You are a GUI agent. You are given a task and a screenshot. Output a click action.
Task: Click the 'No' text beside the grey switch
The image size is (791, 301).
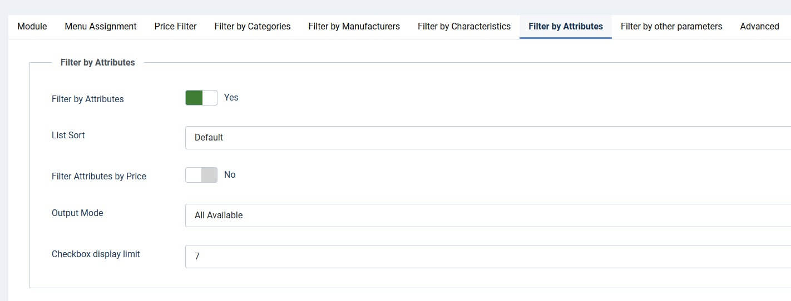(230, 174)
